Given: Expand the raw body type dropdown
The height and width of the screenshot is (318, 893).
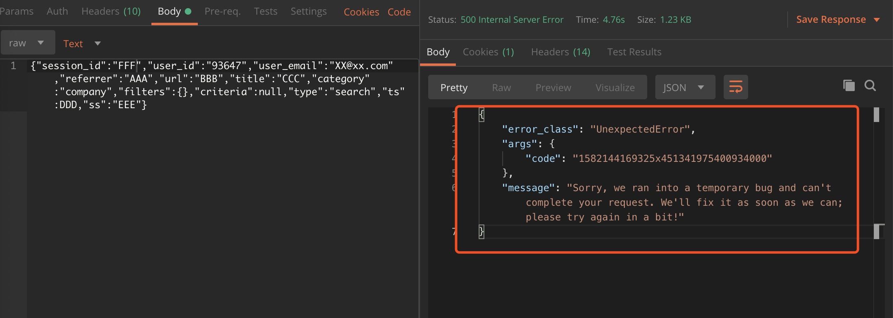Looking at the screenshot, I should tap(28, 42).
